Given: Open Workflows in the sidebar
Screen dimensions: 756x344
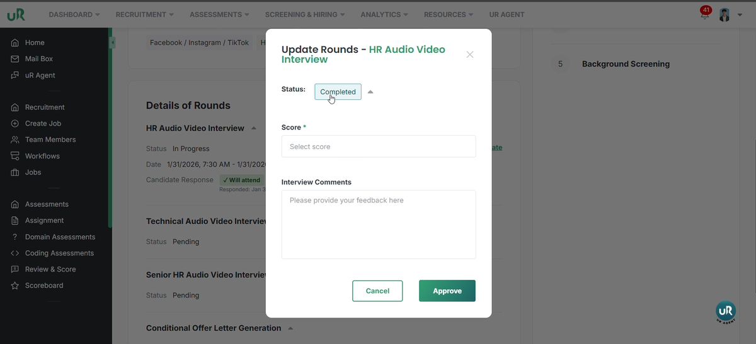Looking at the screenshot, I should coord(42,156).
